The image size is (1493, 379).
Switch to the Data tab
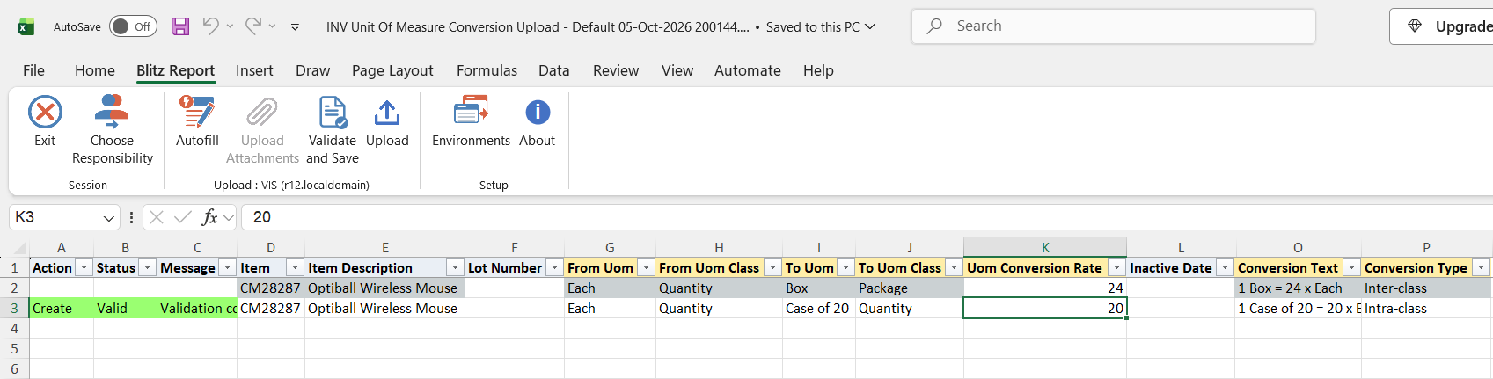pos(554,70)
